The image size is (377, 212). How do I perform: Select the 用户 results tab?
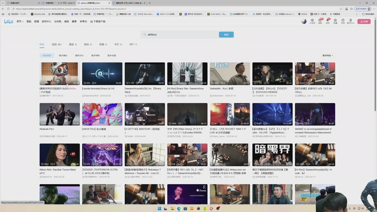(x=133, y=44)
